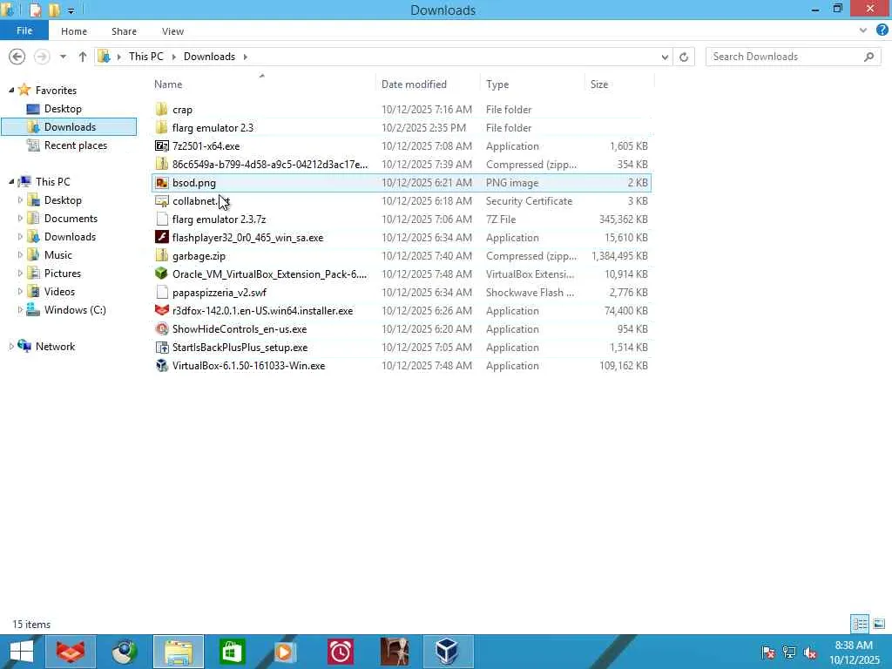This screenshot has height=669, width=892.
Task: Open the Home ribbon tab
Action: (x=74, y=31)
